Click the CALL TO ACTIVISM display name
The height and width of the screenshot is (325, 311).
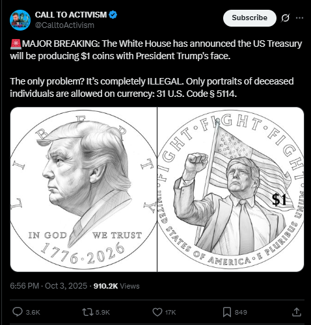(x=71, y=15)
